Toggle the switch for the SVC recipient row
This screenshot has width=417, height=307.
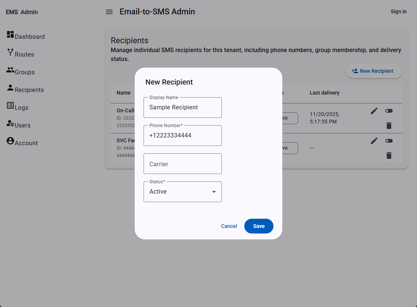[x=389, y=140]
